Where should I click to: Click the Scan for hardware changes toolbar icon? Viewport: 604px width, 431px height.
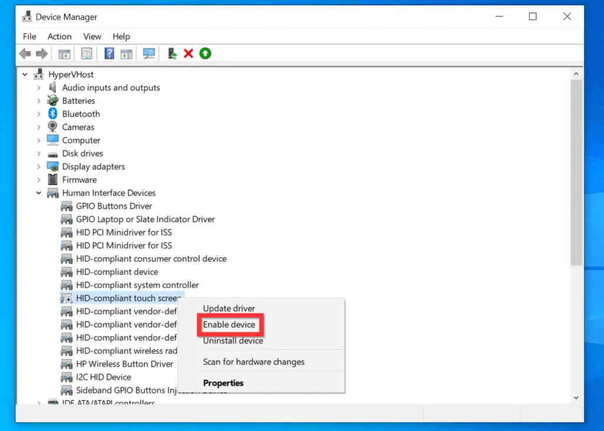149,53
